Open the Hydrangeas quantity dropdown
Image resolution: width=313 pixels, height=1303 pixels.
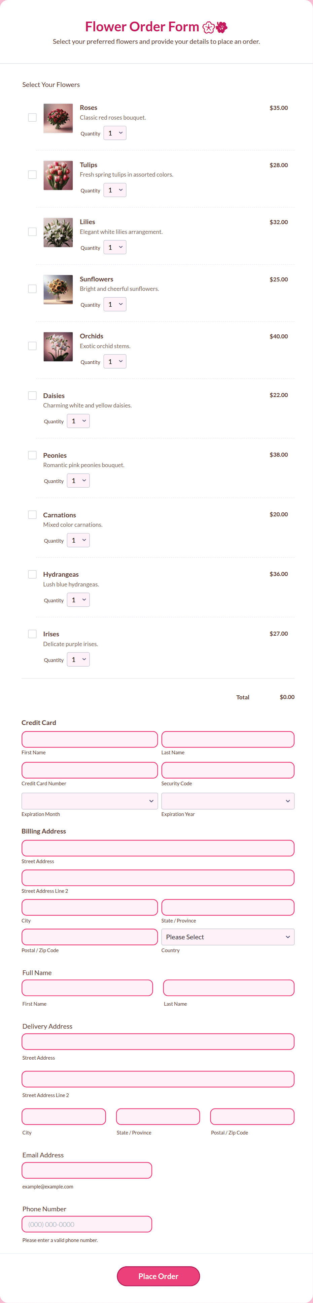tap(78, 600)
